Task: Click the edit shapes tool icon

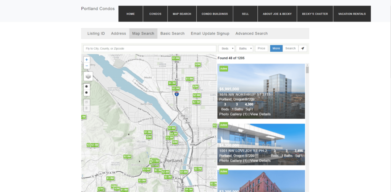Action: [87, 102]
